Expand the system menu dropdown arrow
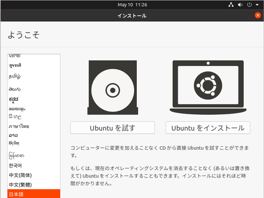 coord(257,5)
